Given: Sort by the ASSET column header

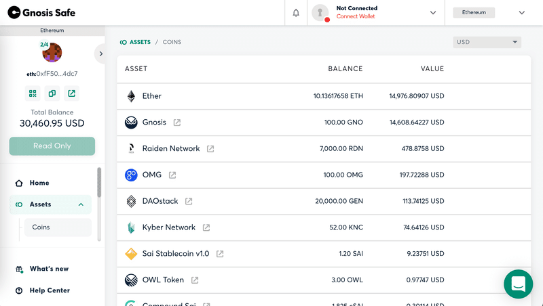Looking at the screenshot, I should 136,69.
